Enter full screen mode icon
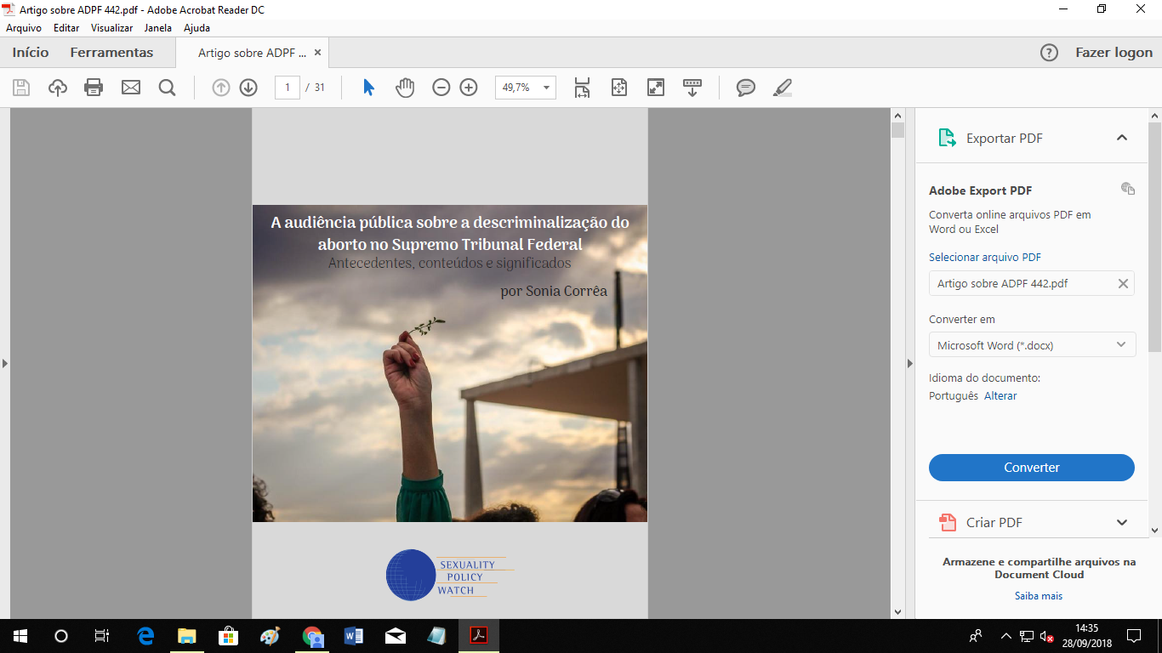This screenshot has width=1162, height=653. 656,88
